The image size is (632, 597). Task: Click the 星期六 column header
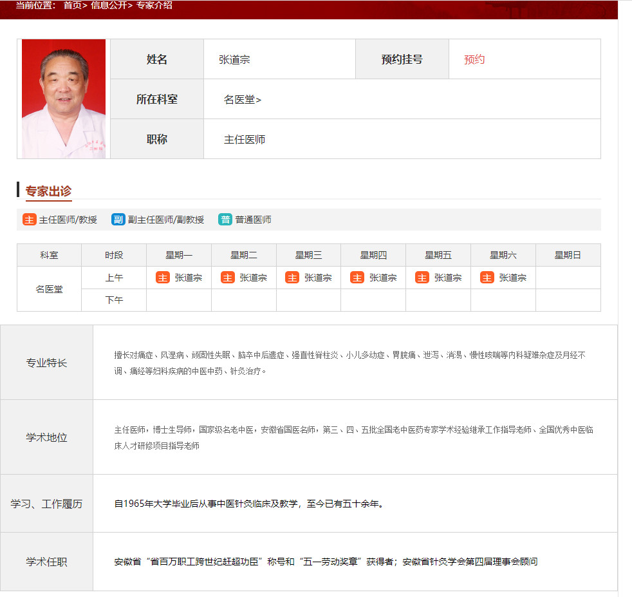[503, 255]
